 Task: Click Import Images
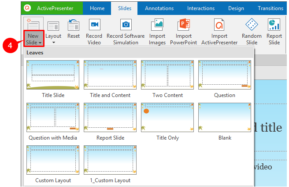(157, 32)
